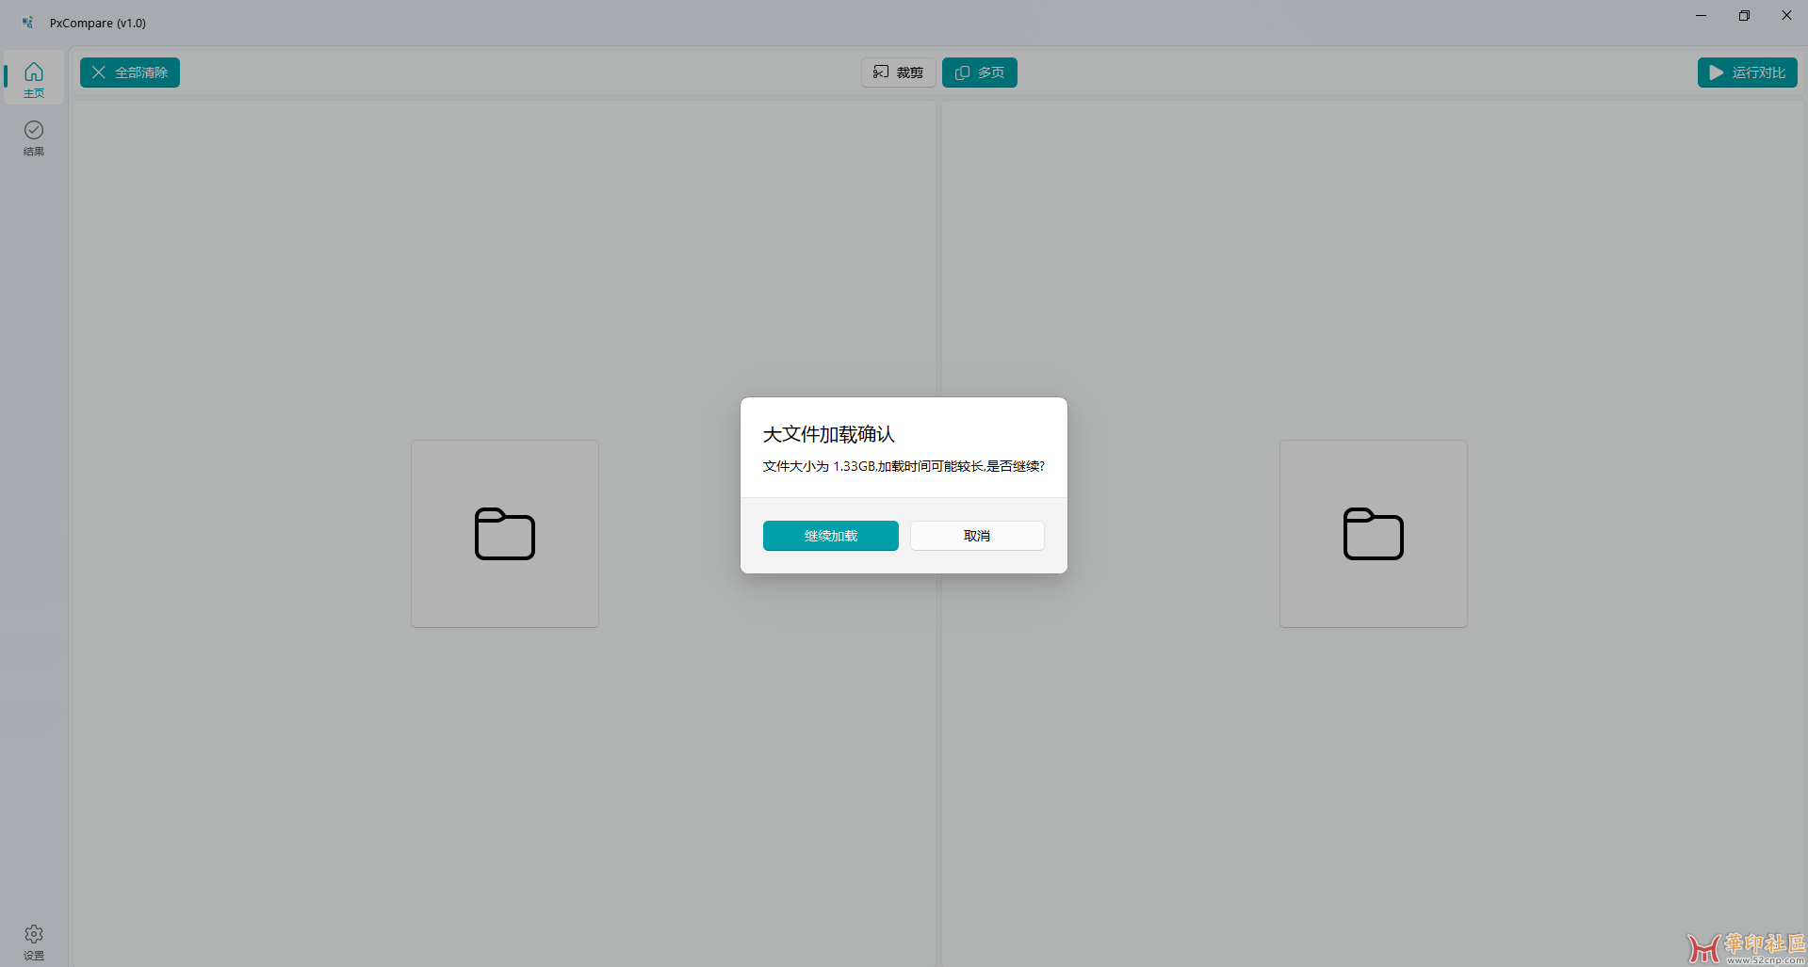Click the 大文件加载确认 dialog title
1808x967 pixels.
pyautogui.click(x=828, y=434)
